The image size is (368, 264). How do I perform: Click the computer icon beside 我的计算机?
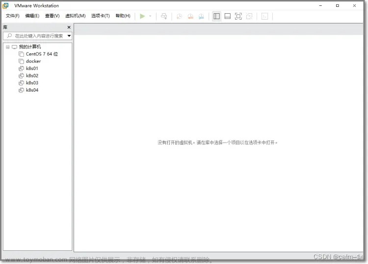(15, 47)
